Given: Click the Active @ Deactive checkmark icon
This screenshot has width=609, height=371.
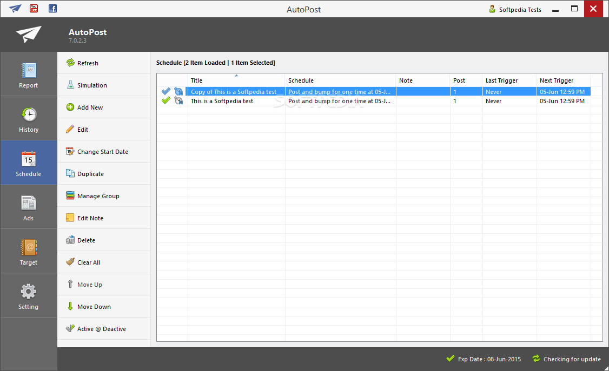Looking at the screenshot, I should click(70, 328).
